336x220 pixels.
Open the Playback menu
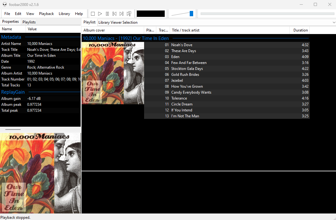(46, 14)
